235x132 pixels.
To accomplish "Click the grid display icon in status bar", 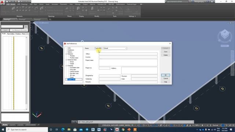I will 132,125.
